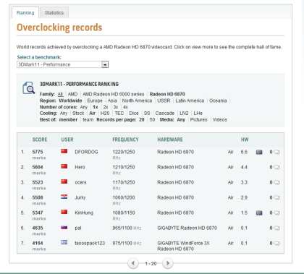The height and width of the screenshot is (274, 304).
Task: Open user KinHung's profile
Action: coord(84,213)
